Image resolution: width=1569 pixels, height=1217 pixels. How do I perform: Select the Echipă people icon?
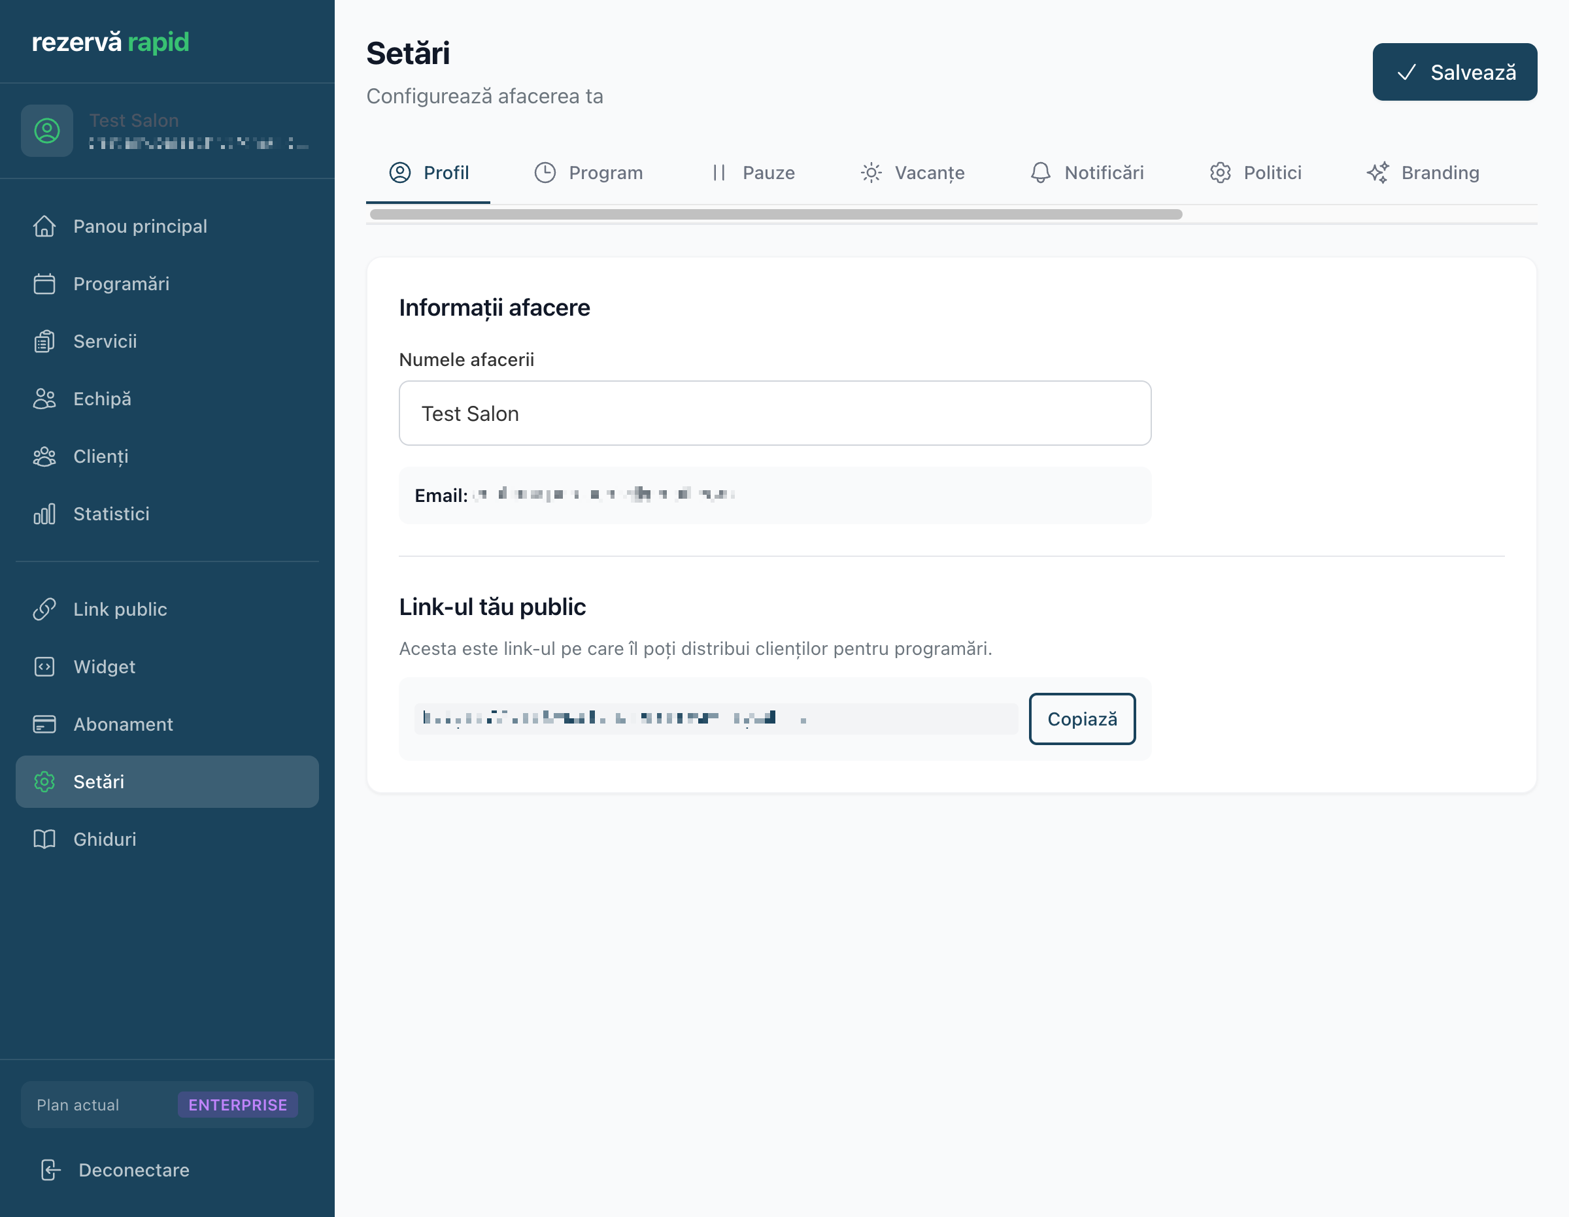click(44, 399)
